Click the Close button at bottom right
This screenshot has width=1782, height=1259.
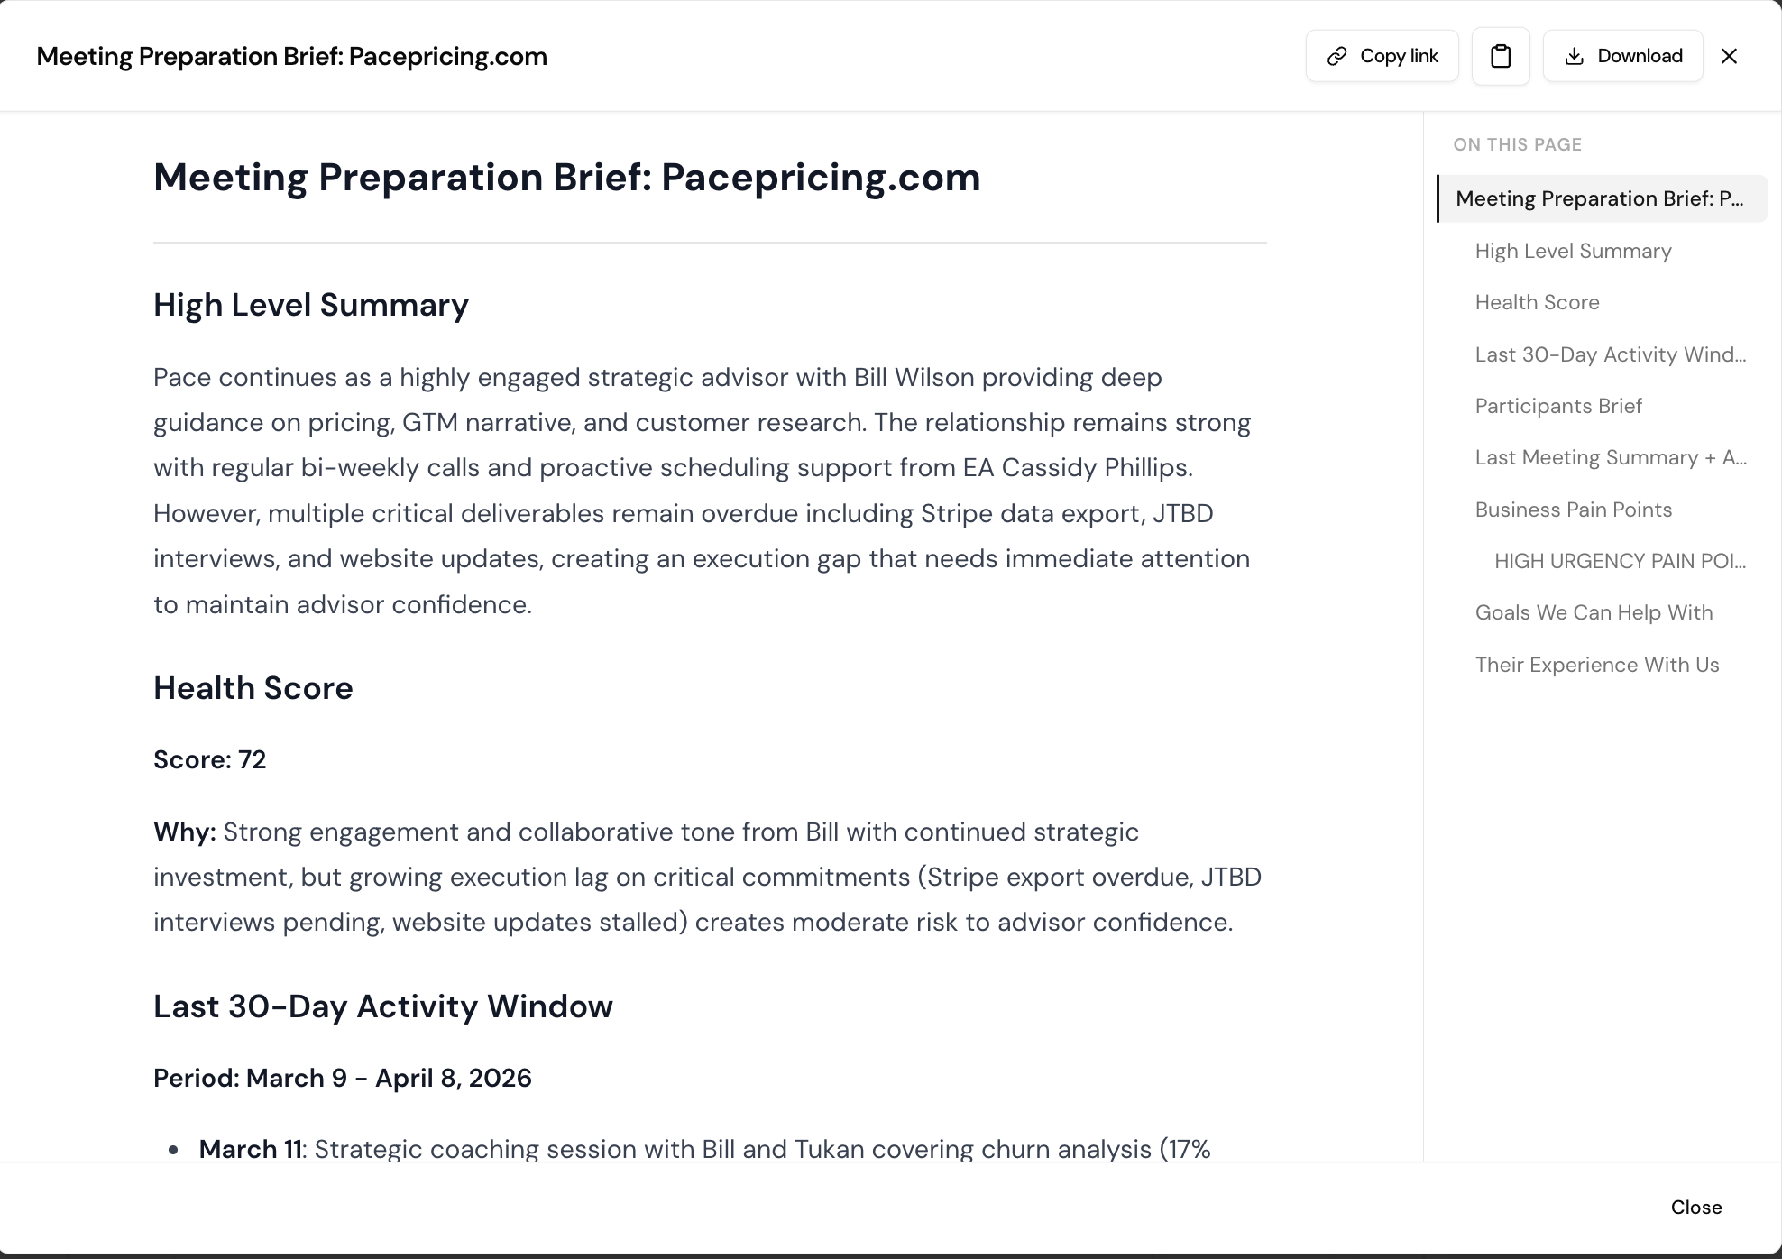(1696, 1207)
